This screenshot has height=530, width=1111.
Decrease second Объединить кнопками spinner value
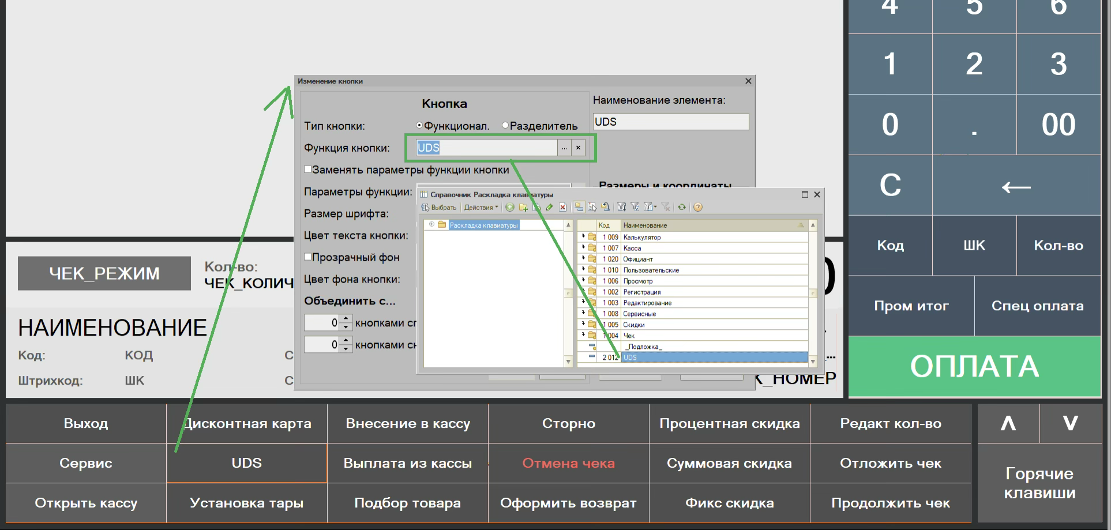pyautogui.click(x=346, y=349)
